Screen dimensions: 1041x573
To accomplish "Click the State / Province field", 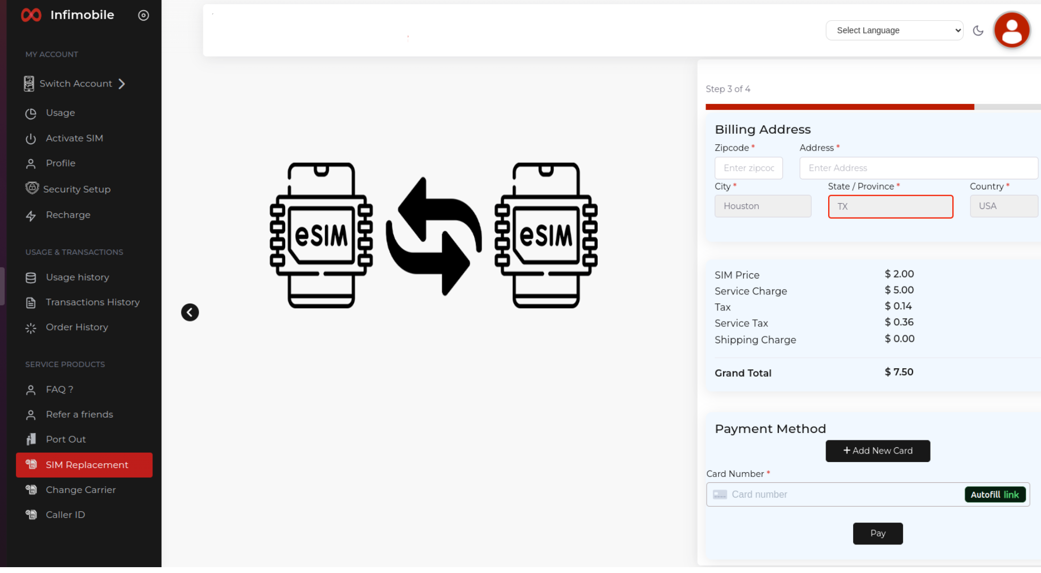I will [890, 206].
